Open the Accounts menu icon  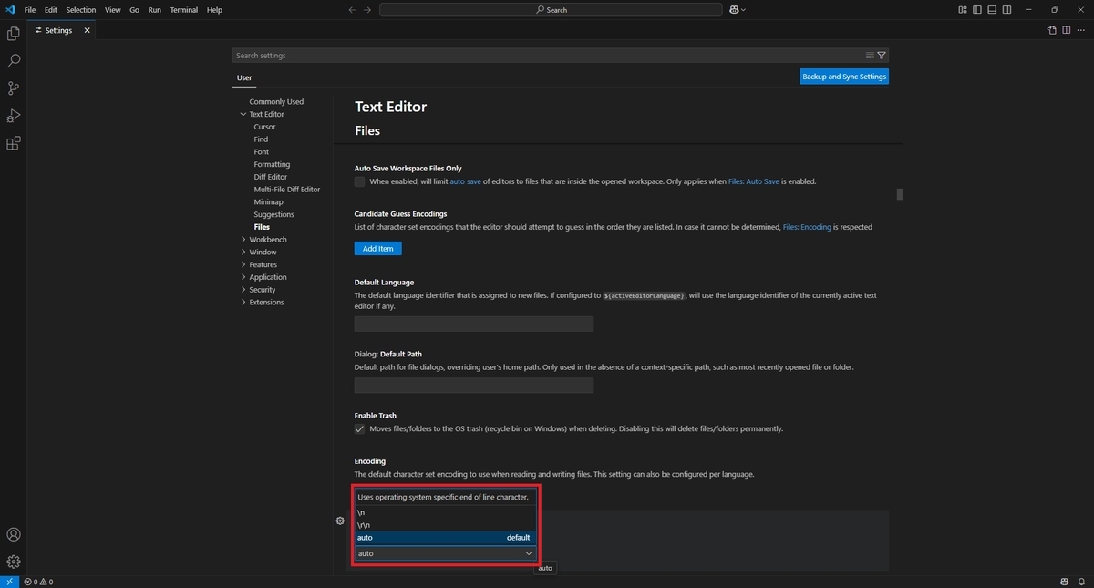[14, 534]
